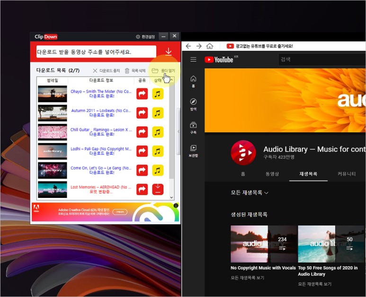Screen dimensions: 366x297
Task: Click the Autumn 2011 video thumbnail in the list
Action: coord(52,113)
